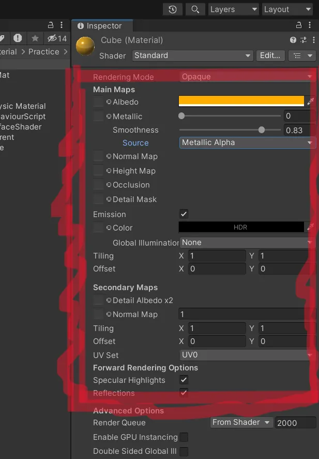Open the UV Set dropdown showing UV0
This screenshot has height=459, width=319.
click(x=247, y=355)
